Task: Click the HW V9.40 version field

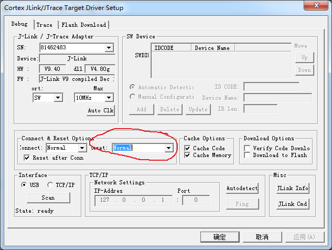Action: pos(52,69)
